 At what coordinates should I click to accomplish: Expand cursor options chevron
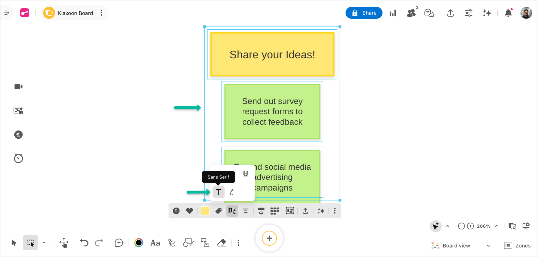click(x=447, y=226)
